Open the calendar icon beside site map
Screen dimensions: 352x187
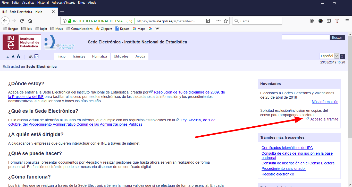point(36,56)
